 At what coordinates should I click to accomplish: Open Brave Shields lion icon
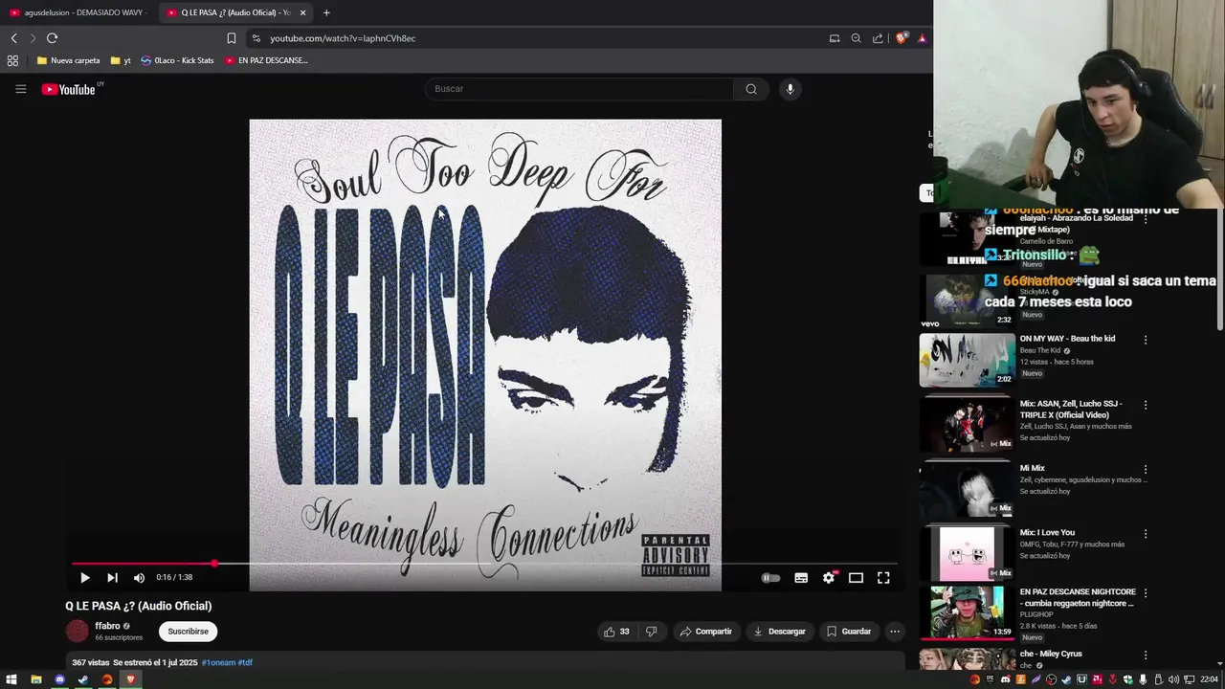[901, 38]
